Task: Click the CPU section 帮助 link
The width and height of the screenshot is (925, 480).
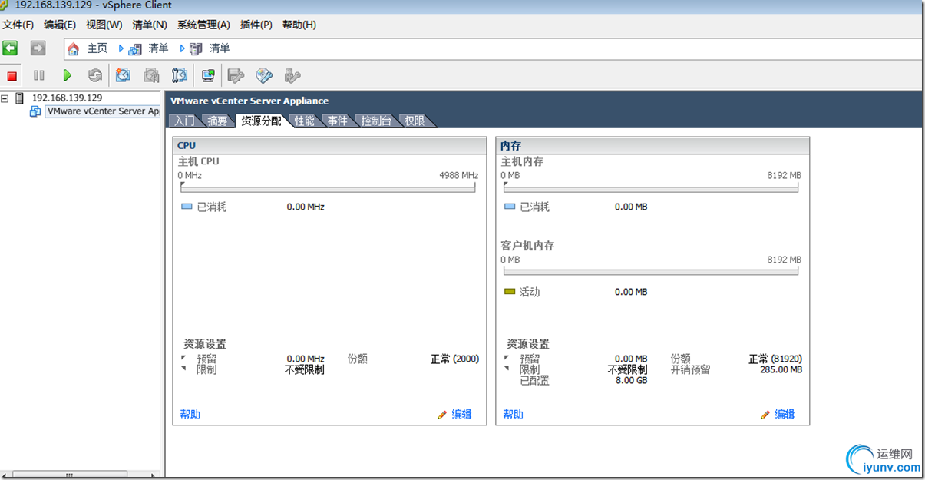Action: coord(190,414)
